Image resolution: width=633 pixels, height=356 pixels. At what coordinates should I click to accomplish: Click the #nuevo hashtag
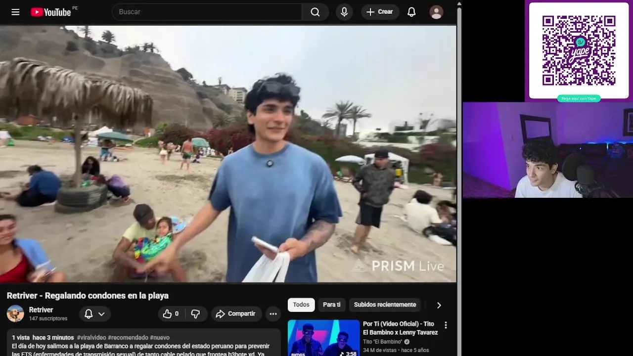click(160, 337)
